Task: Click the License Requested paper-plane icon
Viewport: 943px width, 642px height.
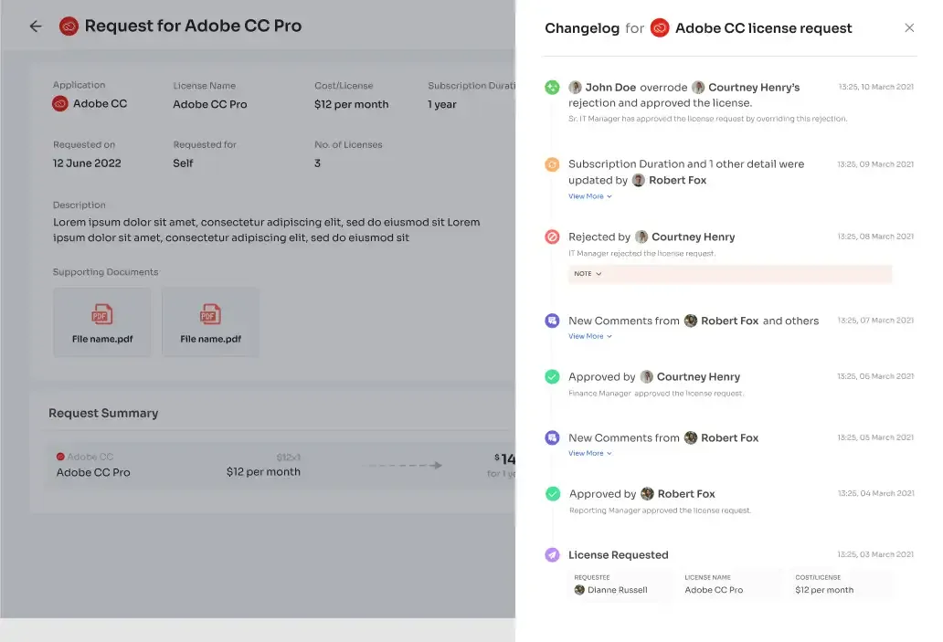Action: (552, 555)
